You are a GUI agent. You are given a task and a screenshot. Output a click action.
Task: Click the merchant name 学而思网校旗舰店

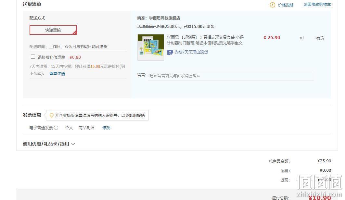coord(164,18)
